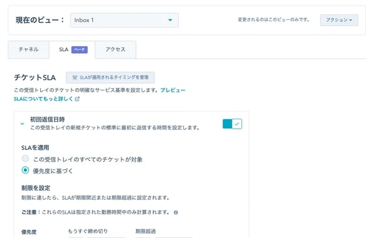Select 優先度に基づく radio option
Screen dimensions: 376x238
(26, 170)
